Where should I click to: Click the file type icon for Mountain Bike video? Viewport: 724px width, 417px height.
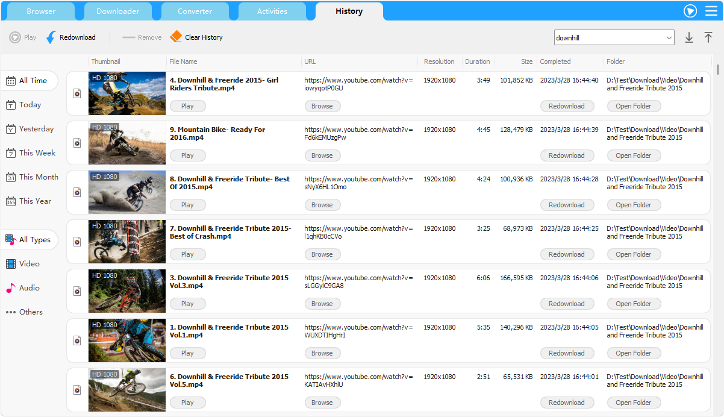[x=77, y=143]
